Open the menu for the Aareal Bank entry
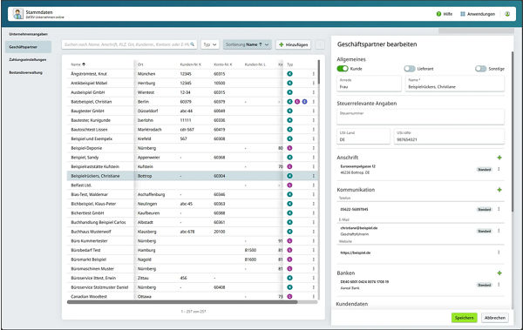523x330 pixels. coord(499,285)
